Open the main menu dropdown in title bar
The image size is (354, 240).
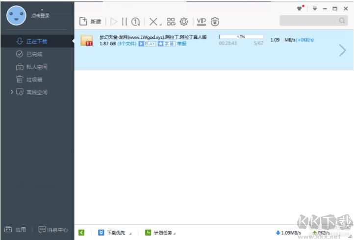click(315, 8)
